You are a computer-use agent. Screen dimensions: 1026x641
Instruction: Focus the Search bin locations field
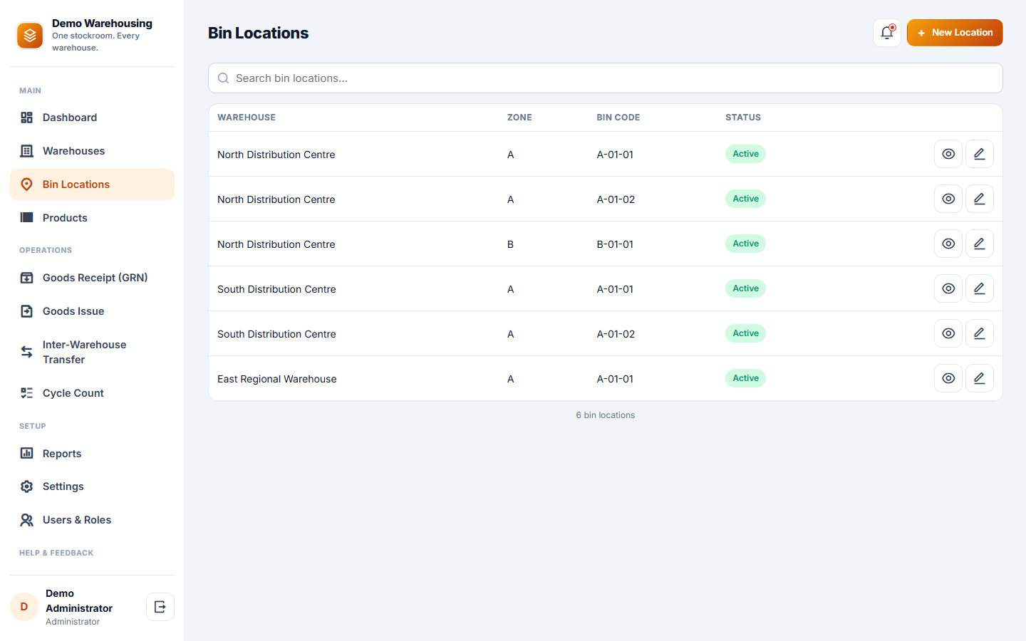[x=606, y=78]
